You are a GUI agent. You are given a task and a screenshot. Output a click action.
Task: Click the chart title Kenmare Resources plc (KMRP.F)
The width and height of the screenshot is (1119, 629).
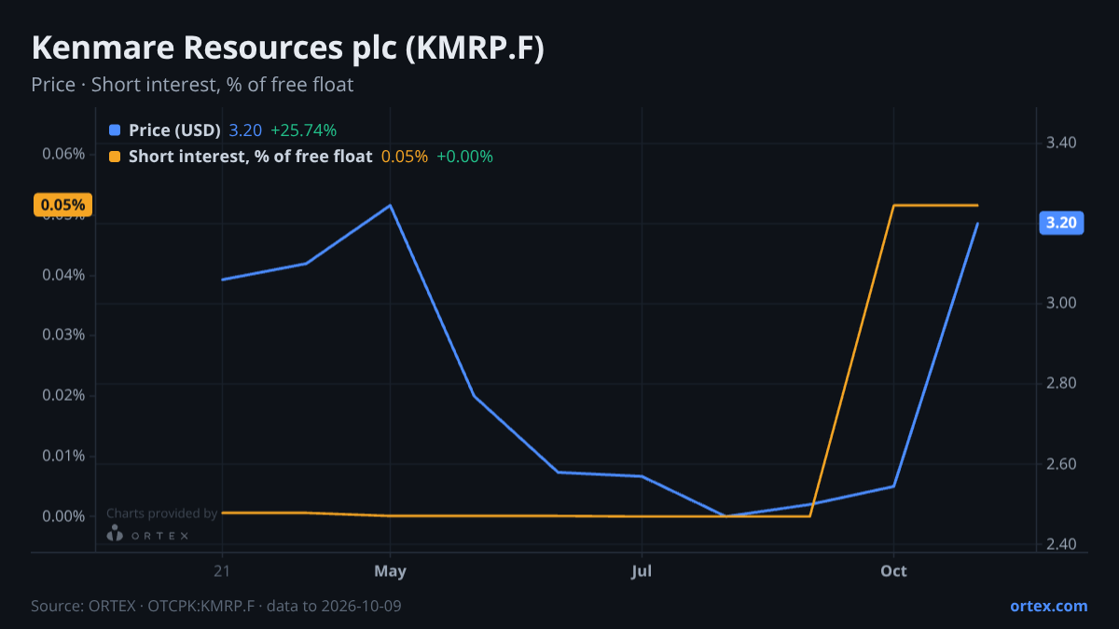click(x=287, y=48)
